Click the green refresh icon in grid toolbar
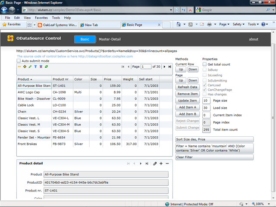Screen dimensions: 276x207 46,67
